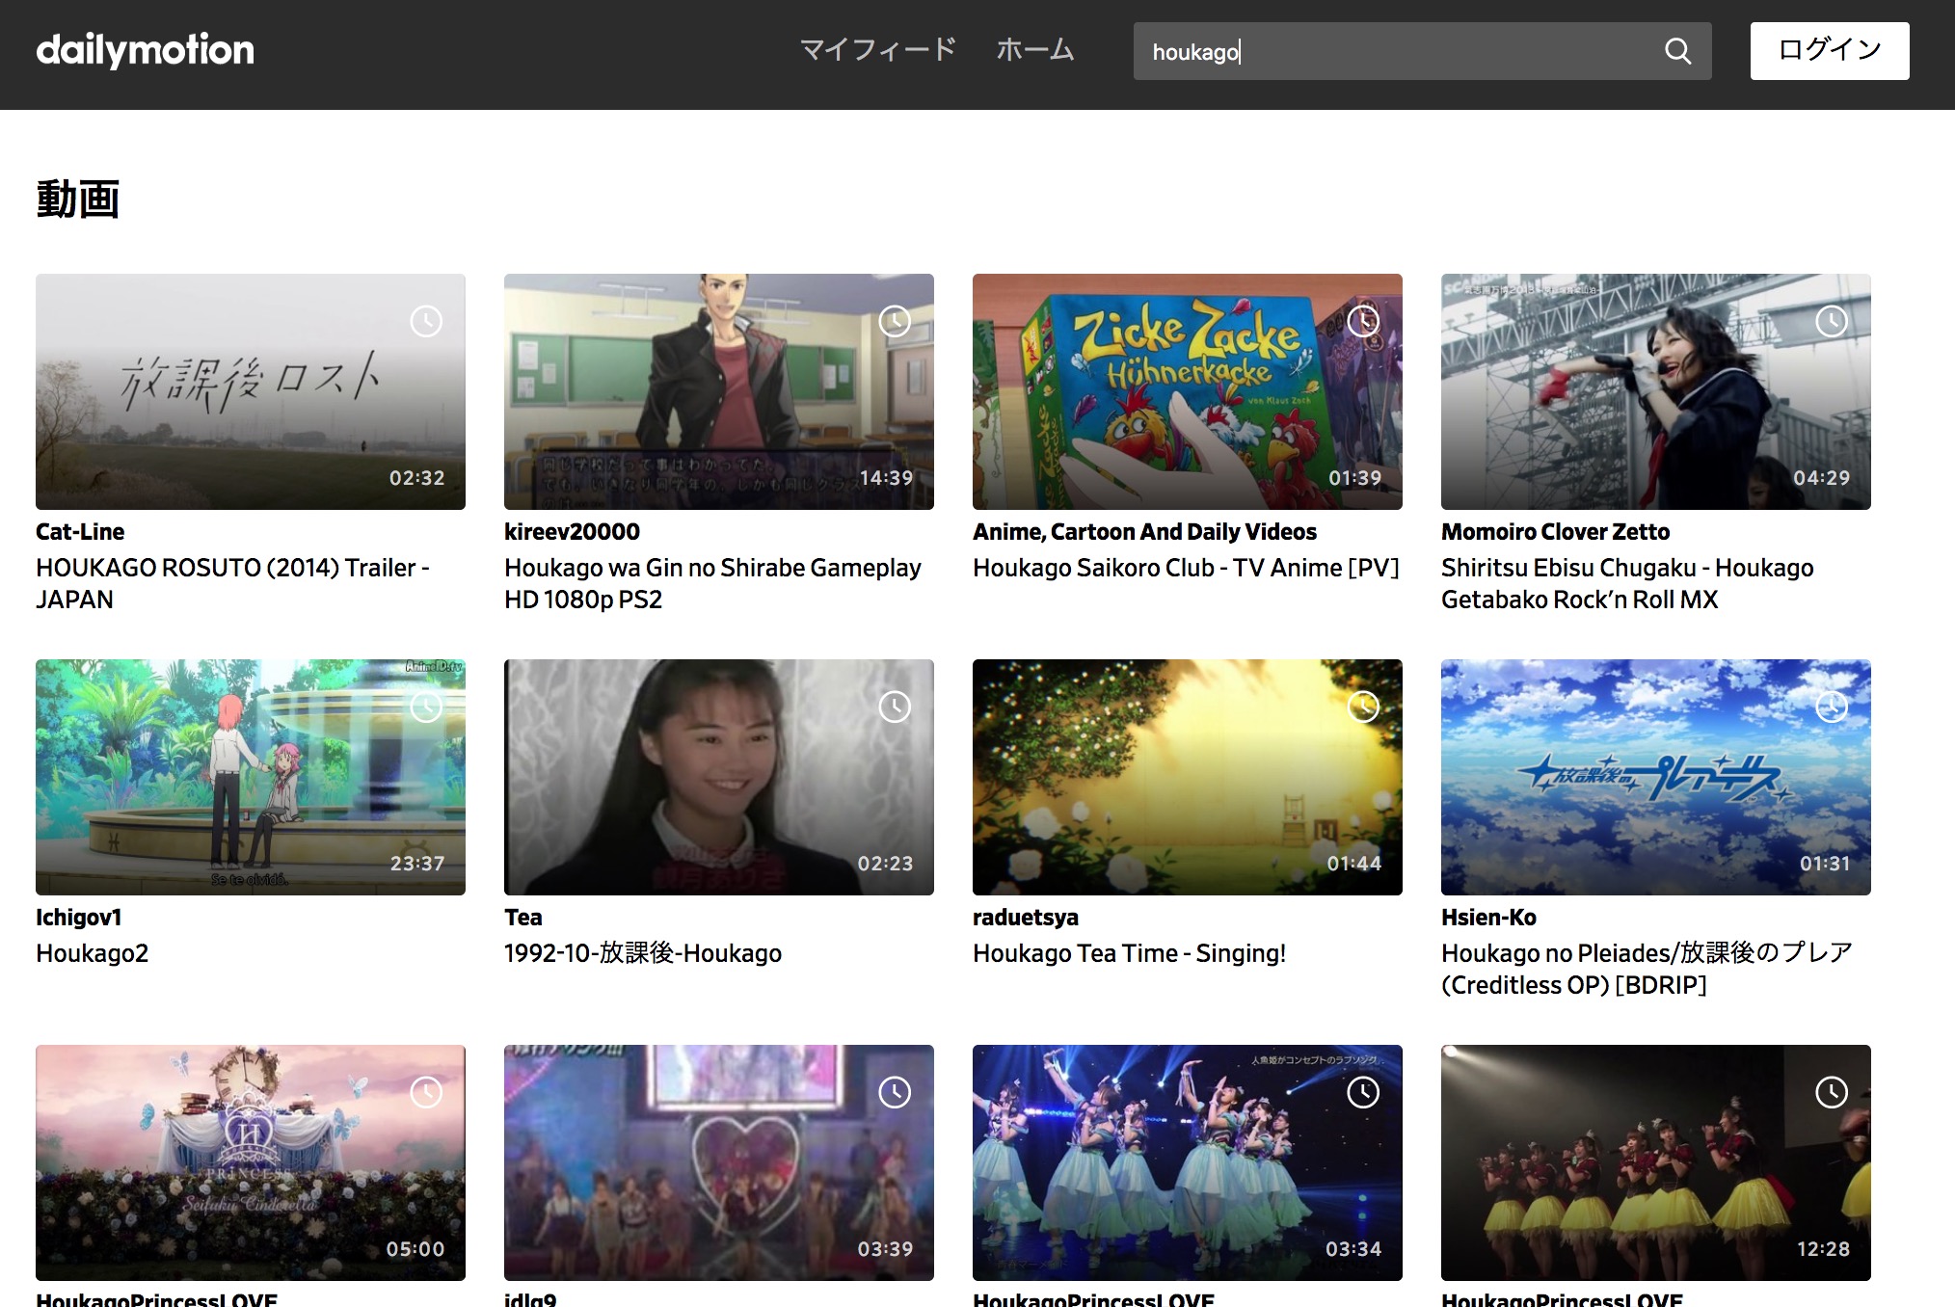
Task: Add Houkago wa Gin no Shirabe to watch later
Action: 895,321
